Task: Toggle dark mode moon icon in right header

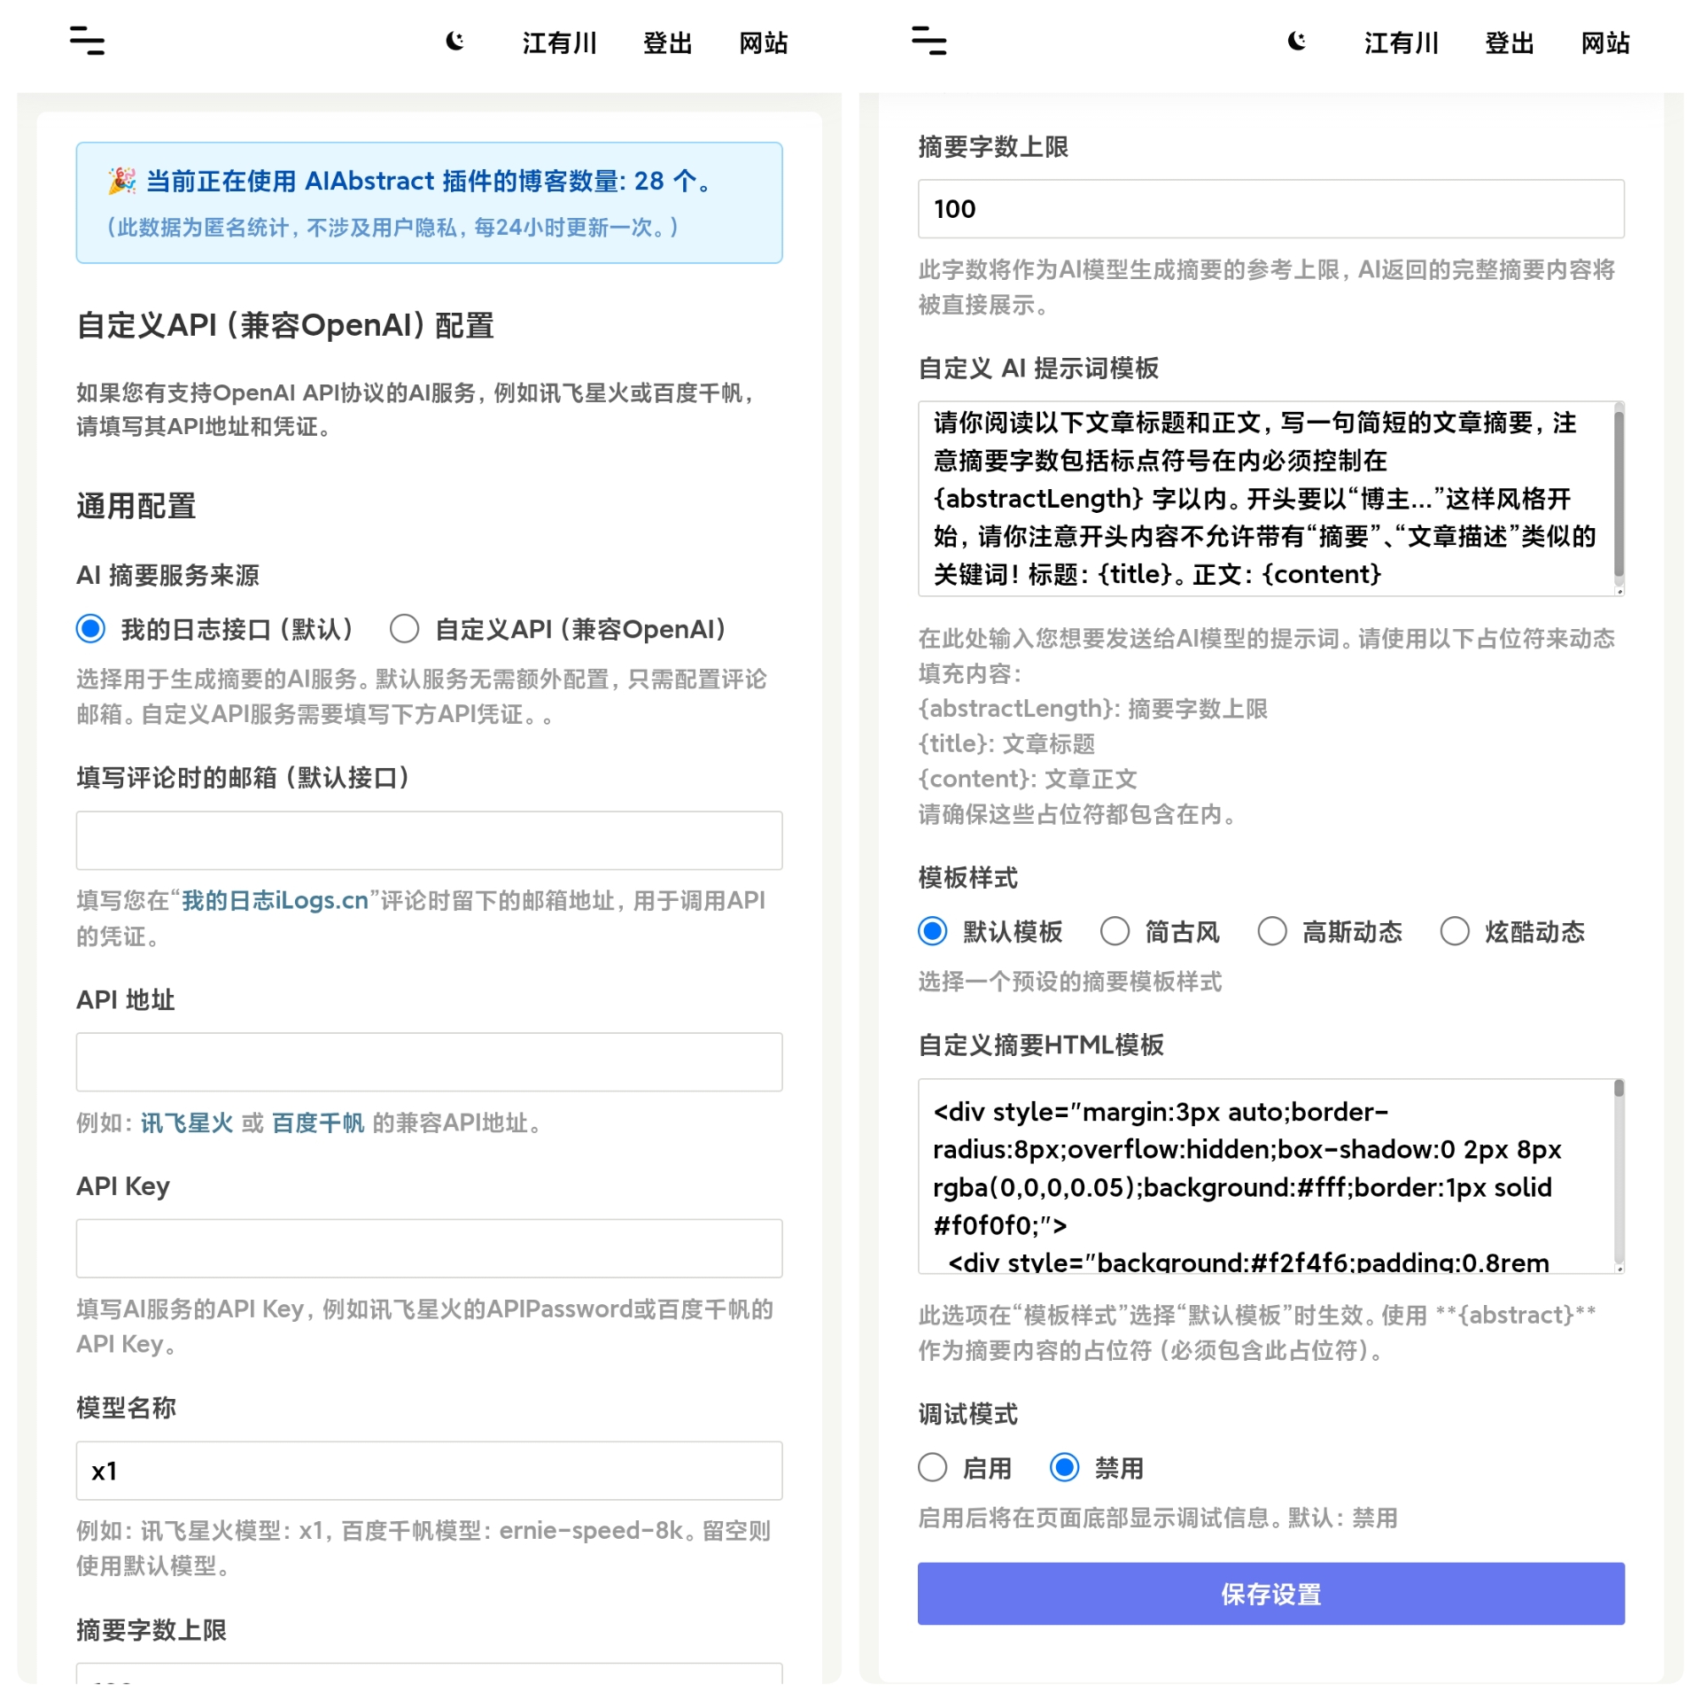Action: pyautogui.click(x=1297, y=42)
